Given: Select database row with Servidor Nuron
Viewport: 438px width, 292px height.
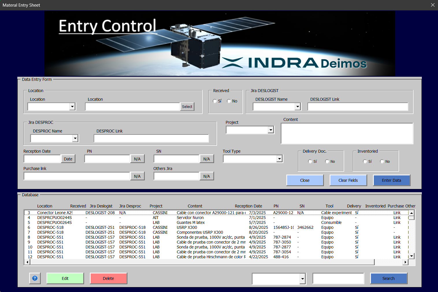Looking at the screenshot, I should tap(190, 218).
